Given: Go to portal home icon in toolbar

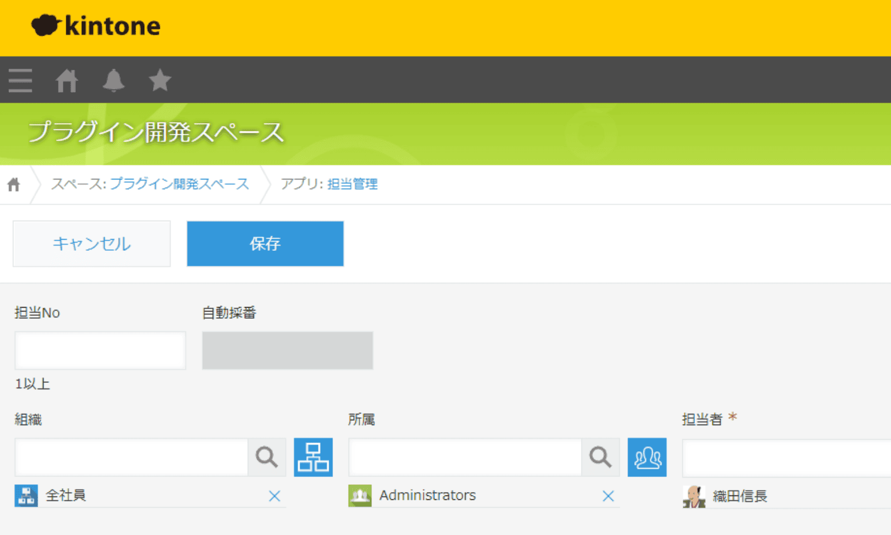Looking at the screenshot, I should click(67, 80).
